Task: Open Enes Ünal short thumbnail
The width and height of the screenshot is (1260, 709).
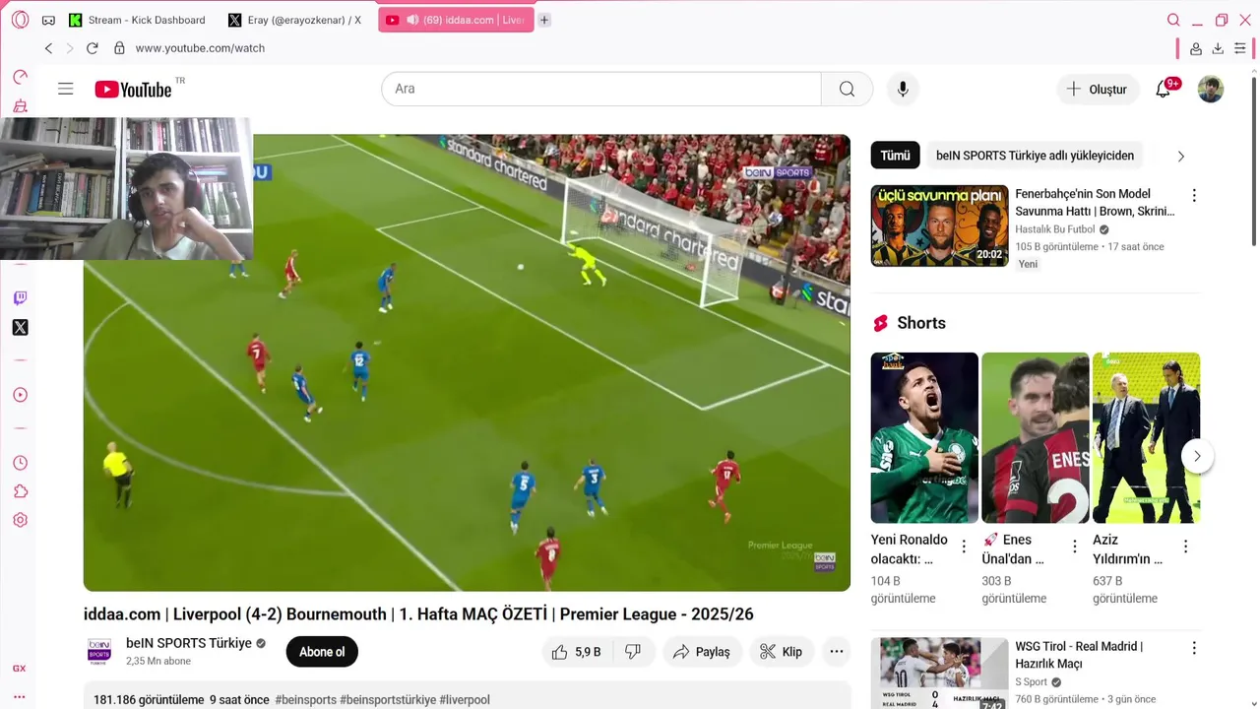Action: 1036,437
